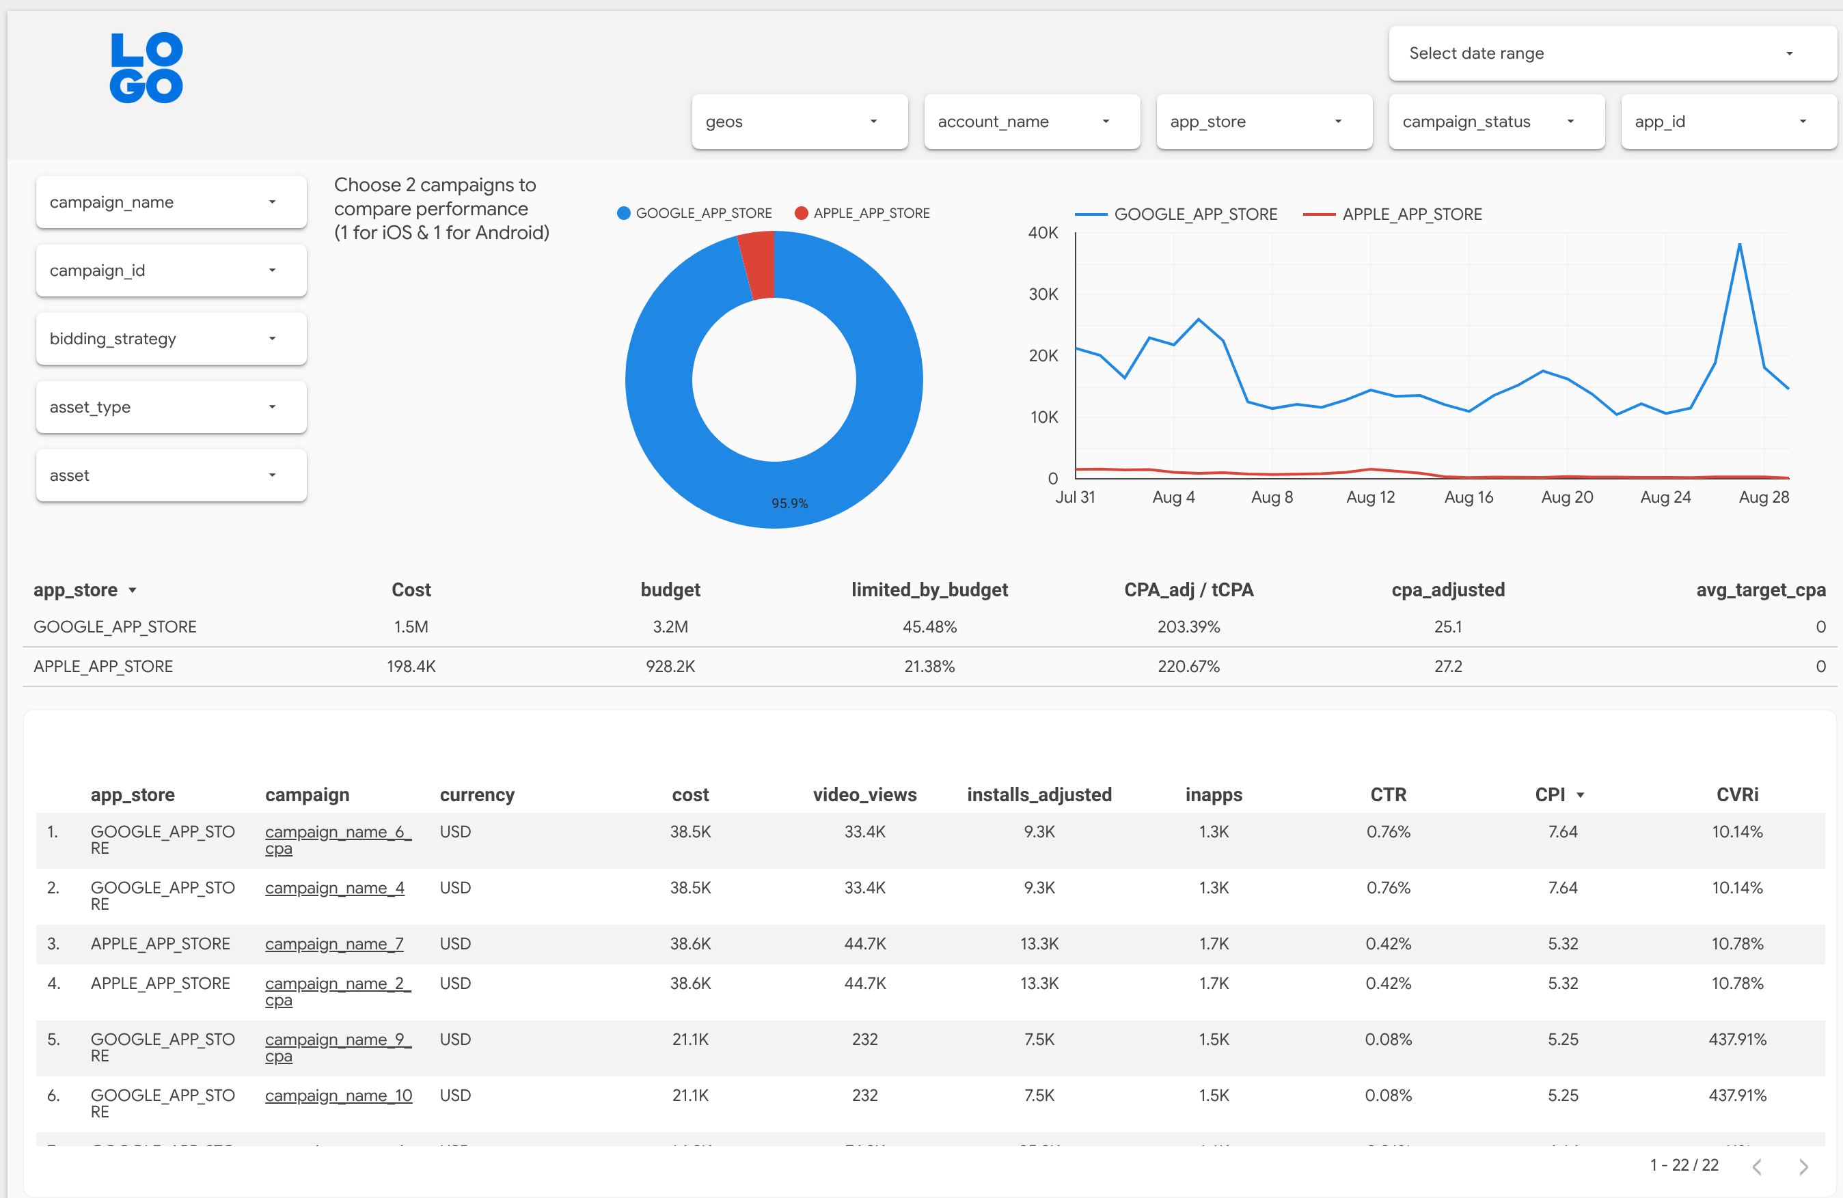Click app_store column sort arrow

pos(133,591)
